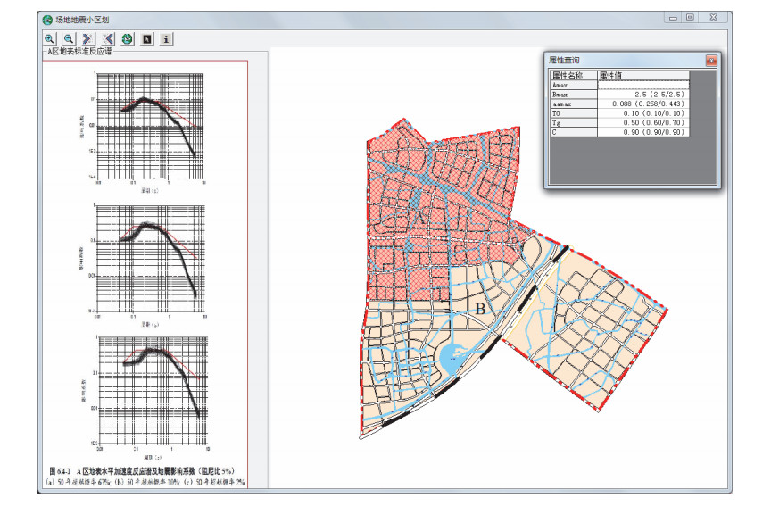771x506 pixels.
Task: Select the zoom out magnifier tool
Action: pos(69,38)
